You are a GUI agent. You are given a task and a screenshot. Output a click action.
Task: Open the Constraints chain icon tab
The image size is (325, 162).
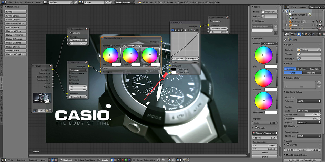click(310, 34)
